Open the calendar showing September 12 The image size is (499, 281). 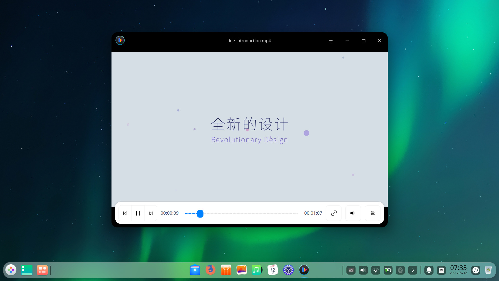tap(273, 270)
